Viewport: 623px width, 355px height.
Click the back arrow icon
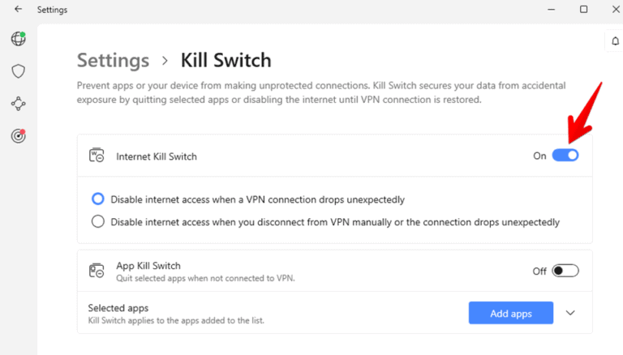tap(19, 9)
